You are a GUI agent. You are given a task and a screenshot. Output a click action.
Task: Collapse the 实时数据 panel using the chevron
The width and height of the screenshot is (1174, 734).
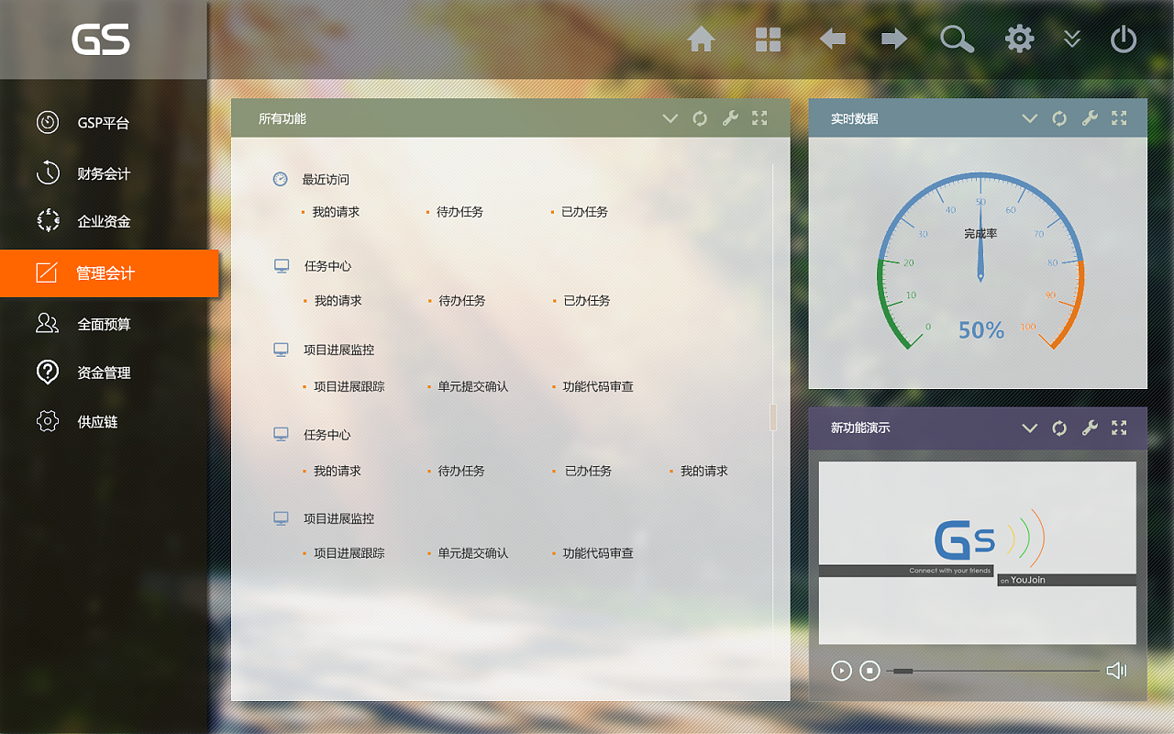(1029, 117)
